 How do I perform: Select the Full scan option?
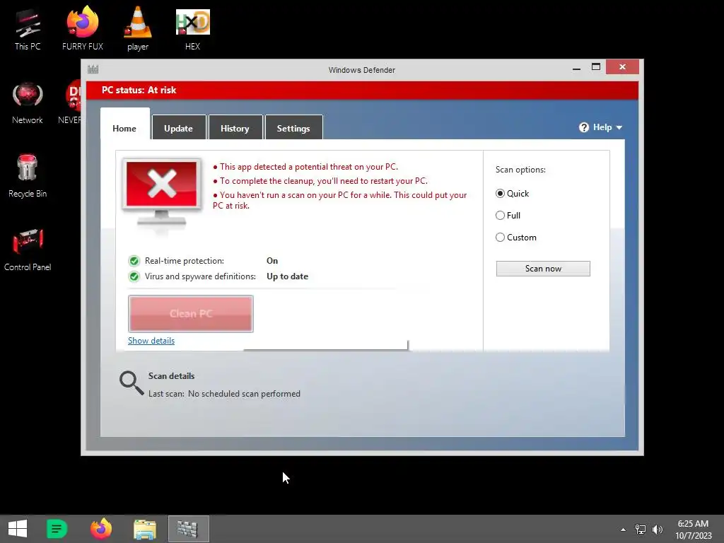coord(500,215)
